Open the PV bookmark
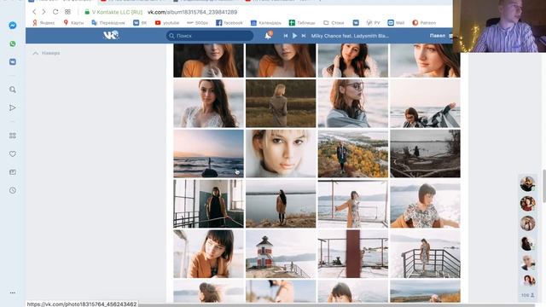The height and width of the screenshot is (307, 546). click(x=373, y=23)
